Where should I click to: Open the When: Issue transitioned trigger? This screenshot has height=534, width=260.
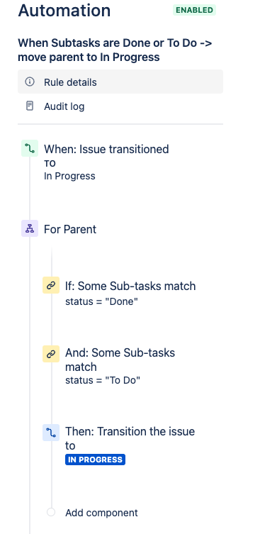click(106, 162)
